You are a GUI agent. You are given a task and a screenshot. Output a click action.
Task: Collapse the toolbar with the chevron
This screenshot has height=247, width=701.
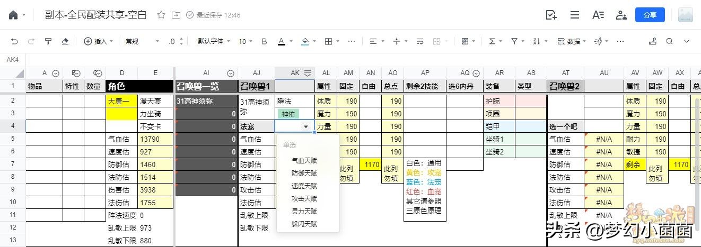[x=687, y=41]
